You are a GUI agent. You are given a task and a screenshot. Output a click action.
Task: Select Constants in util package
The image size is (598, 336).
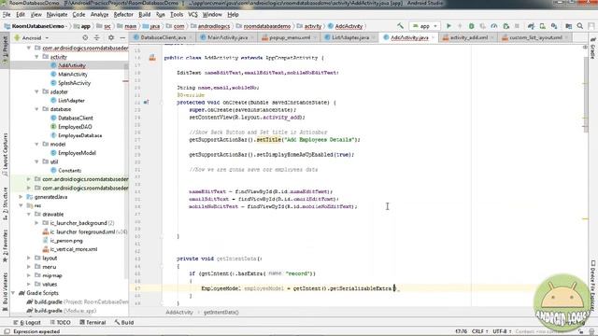click(x=69, y=171)
